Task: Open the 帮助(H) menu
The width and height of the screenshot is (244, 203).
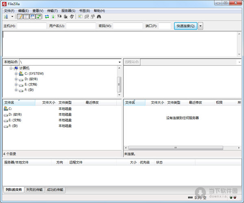Action: 99,11
